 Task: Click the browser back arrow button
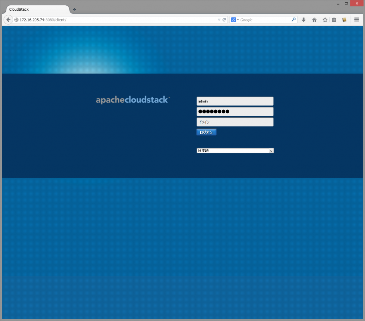point(9,20)
